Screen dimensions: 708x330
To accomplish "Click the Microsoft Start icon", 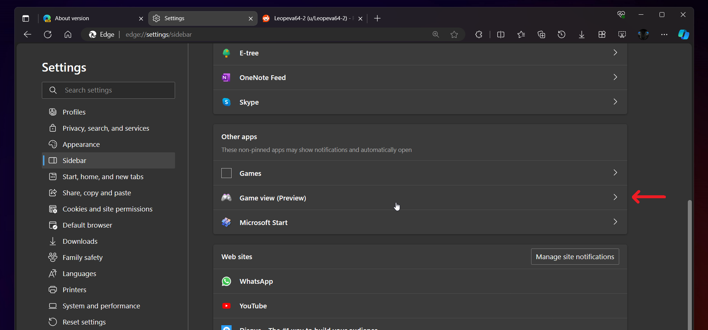I will click(226, 222).
